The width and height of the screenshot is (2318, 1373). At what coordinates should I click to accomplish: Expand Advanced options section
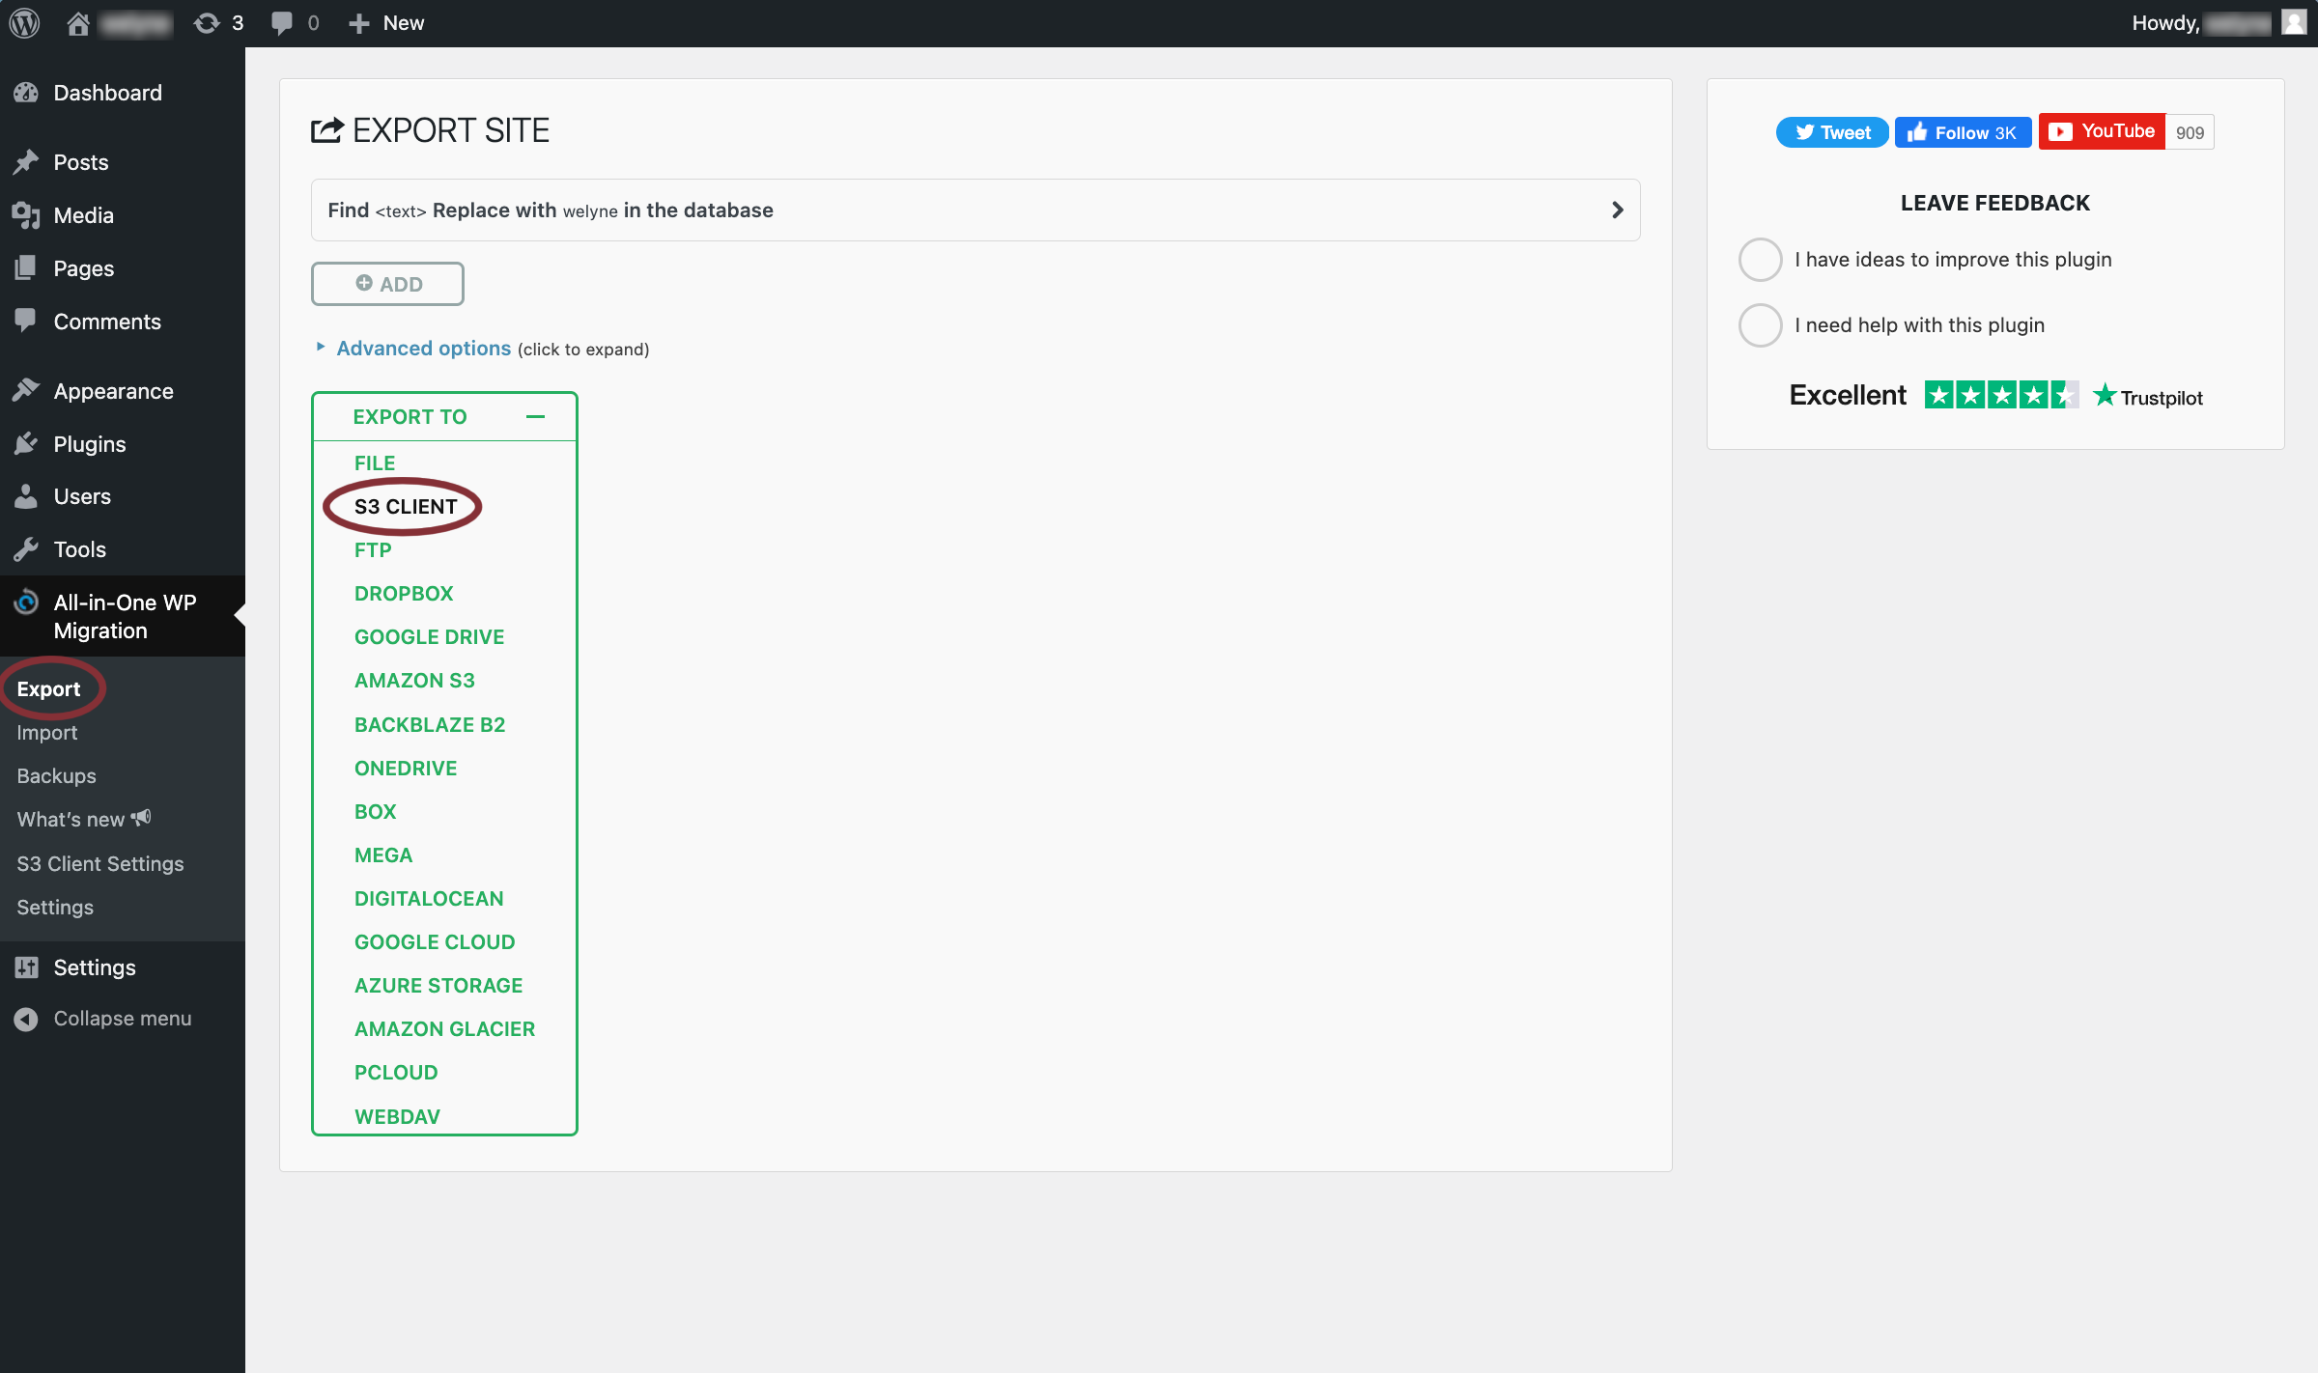point(422,347)
